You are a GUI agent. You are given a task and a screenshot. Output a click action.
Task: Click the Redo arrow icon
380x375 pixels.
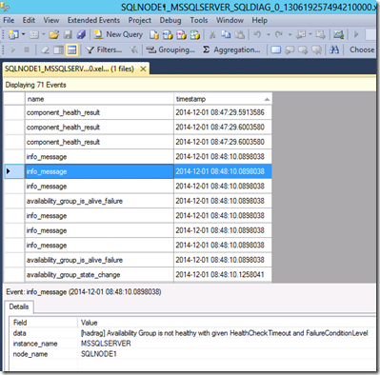point(279,34)
